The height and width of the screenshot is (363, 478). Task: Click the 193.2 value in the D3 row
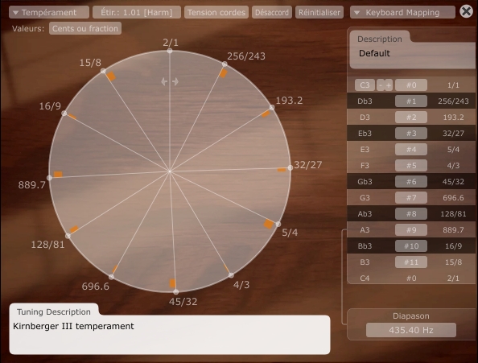[x=453, y=118]
